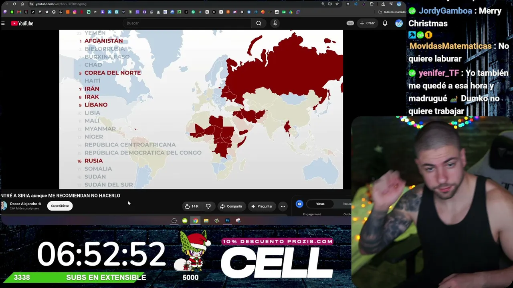The width and height of the screenshot is (513, 288).
Task: Reload the page in the browser
Action: point(14,4)
